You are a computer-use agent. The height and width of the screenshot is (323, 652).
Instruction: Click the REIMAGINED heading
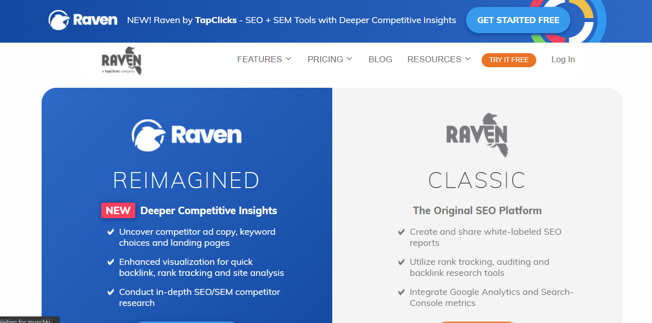(x=186, y=181)
